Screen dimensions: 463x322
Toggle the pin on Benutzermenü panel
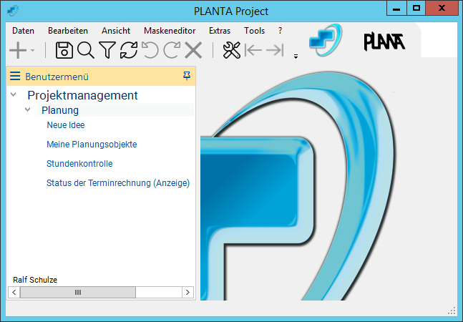pyautogui.click(x=187, y=76)
